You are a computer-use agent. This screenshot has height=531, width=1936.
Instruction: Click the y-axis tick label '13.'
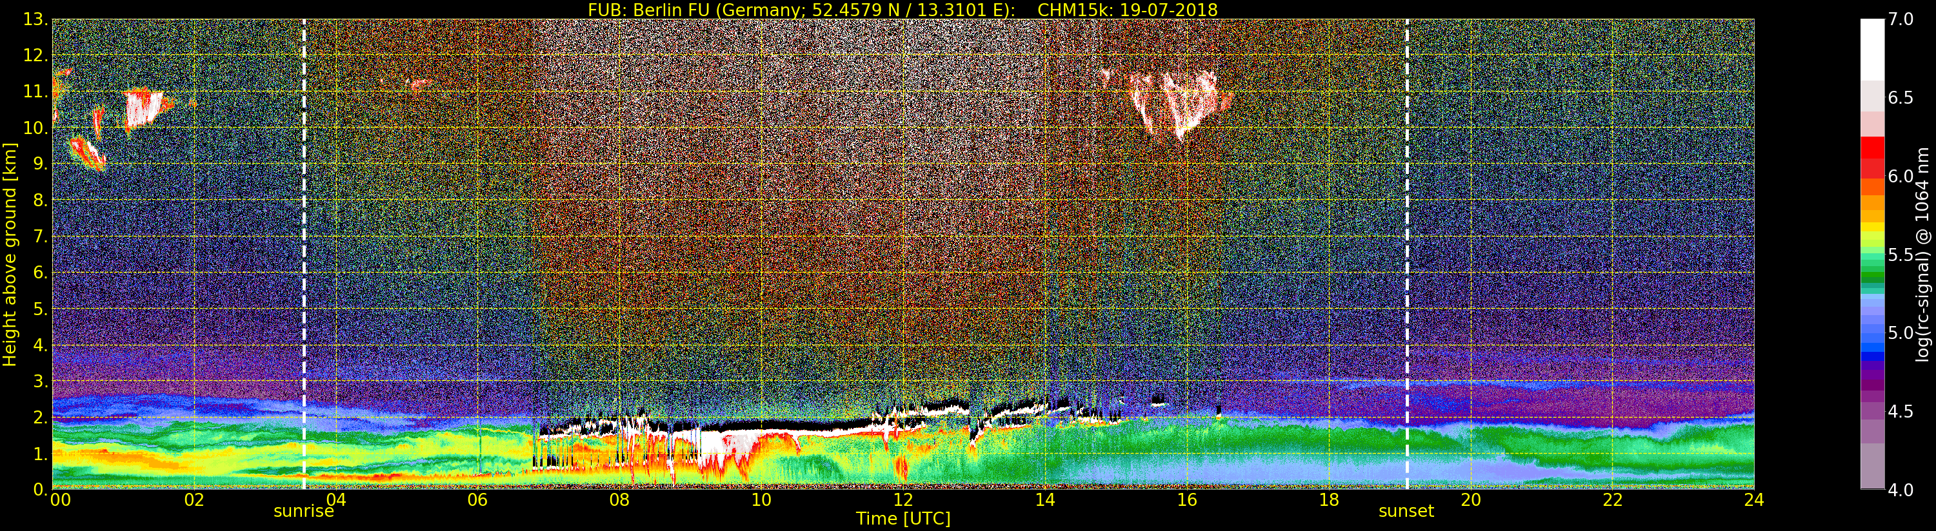(35, 19)
